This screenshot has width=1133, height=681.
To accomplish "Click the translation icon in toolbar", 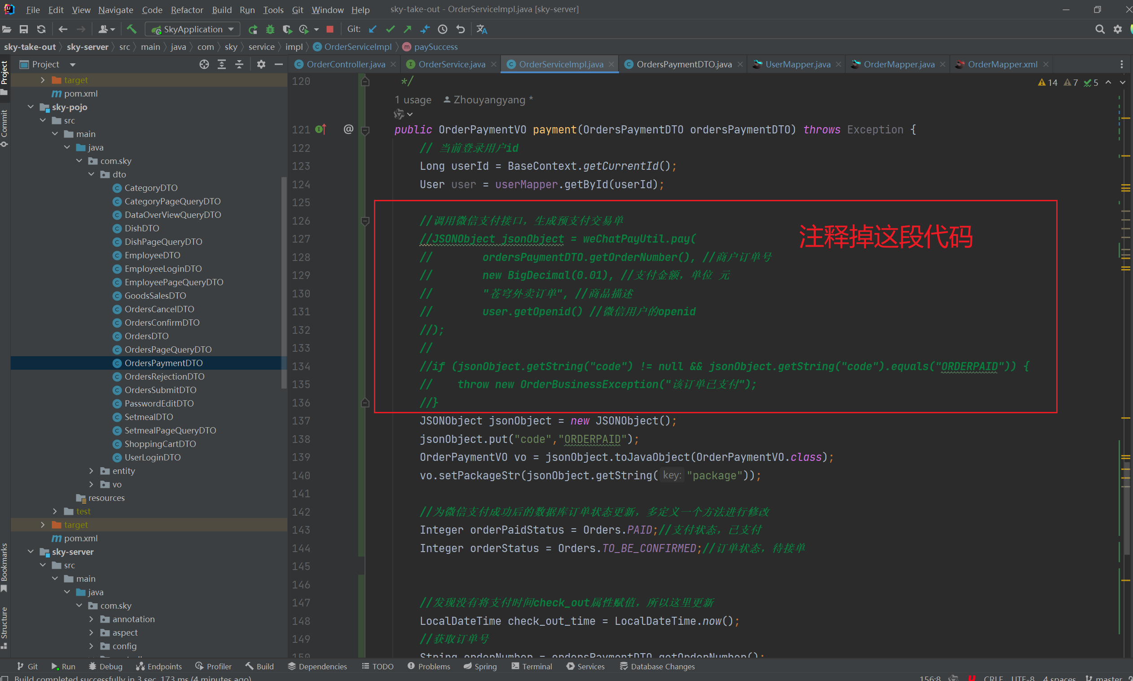I will pyautogui.click(x=482, y=29).
